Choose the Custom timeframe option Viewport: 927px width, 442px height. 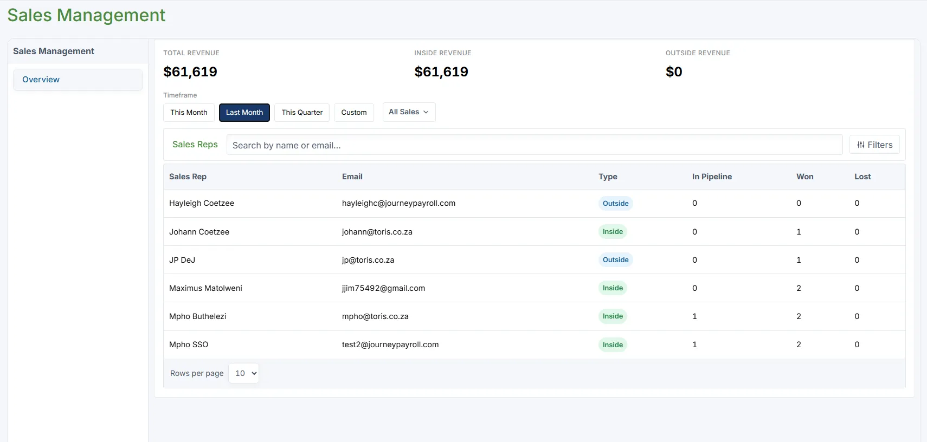[x=354, y=112]
